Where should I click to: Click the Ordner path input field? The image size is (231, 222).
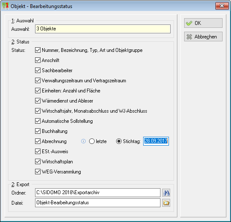pos(98,192)
